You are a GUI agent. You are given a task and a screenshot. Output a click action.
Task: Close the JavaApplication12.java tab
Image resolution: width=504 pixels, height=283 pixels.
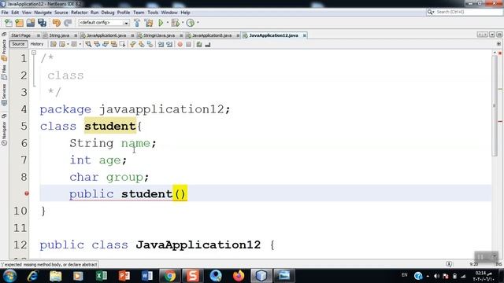click(304, 35)
